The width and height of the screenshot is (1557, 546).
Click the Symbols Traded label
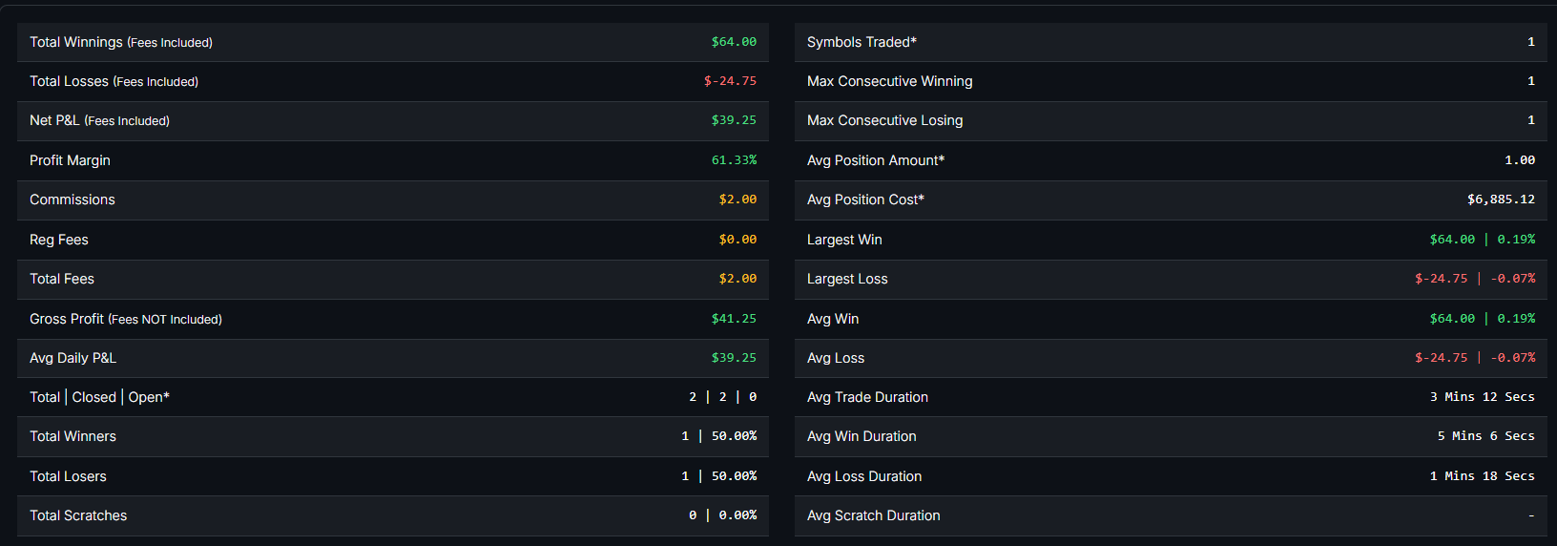tap(862, 42)
